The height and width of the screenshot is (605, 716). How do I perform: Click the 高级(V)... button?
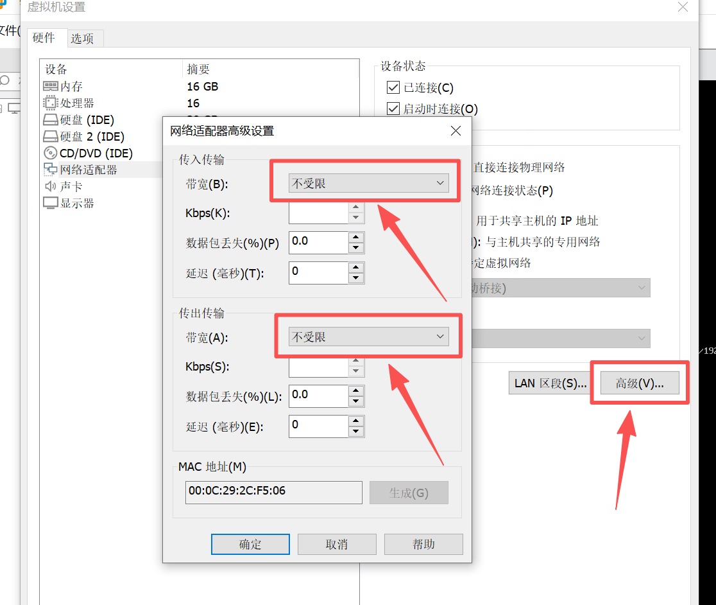click(x=640, y=383)
